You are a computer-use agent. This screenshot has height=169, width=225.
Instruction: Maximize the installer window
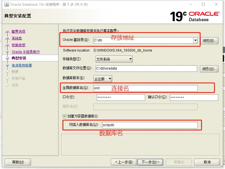click(203, 4)
